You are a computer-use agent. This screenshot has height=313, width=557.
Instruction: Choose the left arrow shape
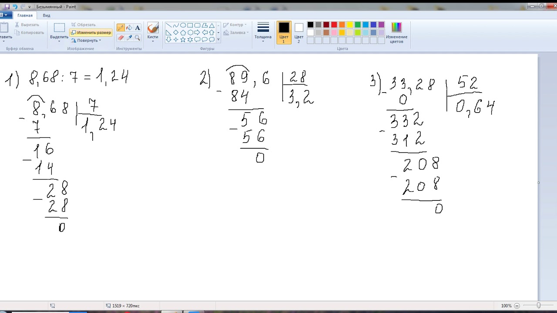click(x=205, y=33)
